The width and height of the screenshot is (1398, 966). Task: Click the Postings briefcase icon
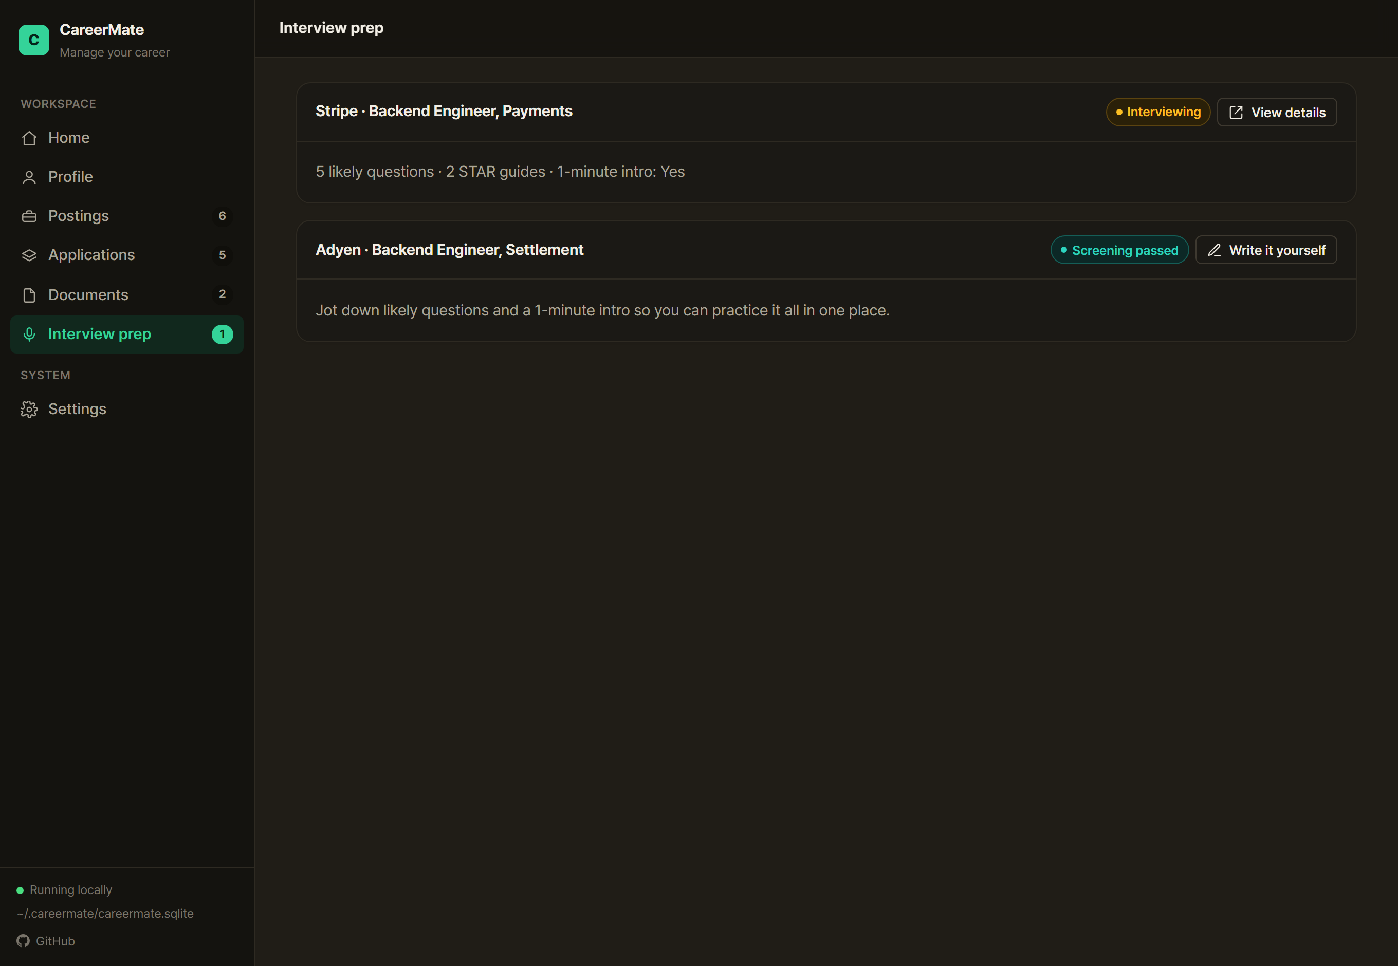[29, 216]
